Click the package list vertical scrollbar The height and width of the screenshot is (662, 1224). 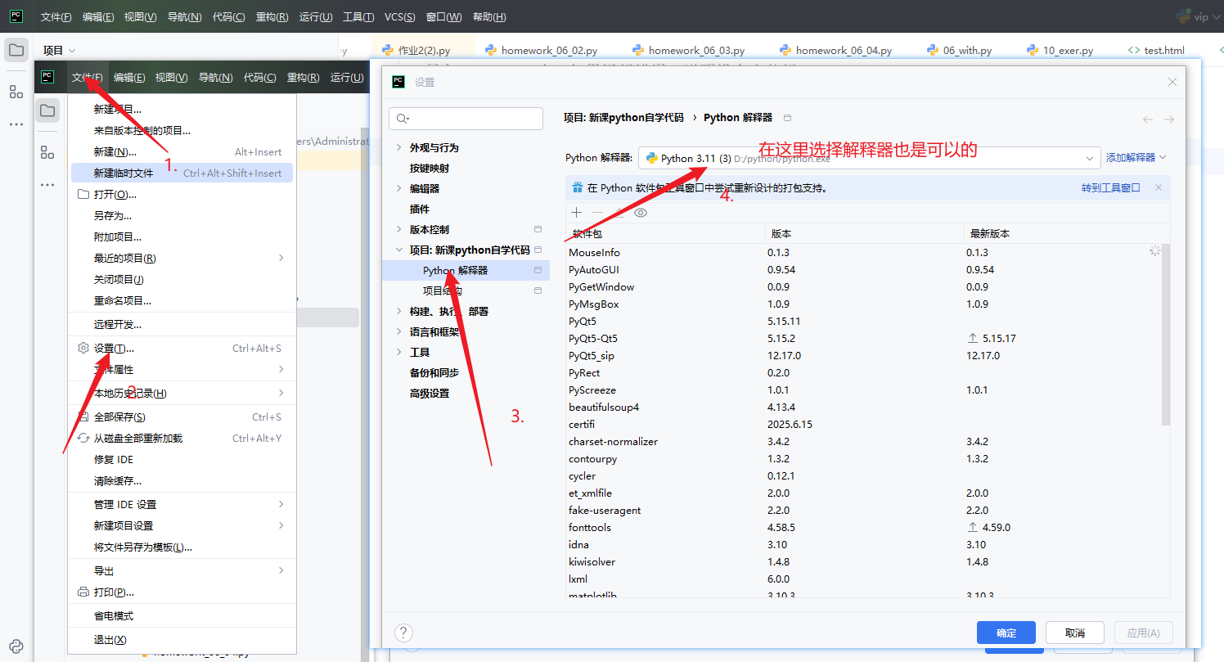tap(1166, 334)
